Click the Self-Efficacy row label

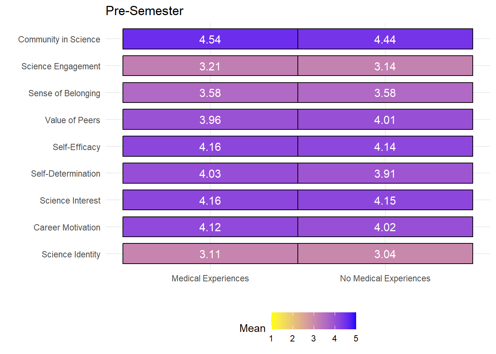[76, 147]
